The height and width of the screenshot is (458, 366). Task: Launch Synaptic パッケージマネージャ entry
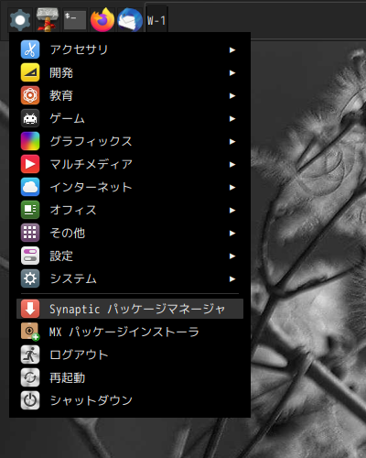pyautogui.click(x=130, y=309)
